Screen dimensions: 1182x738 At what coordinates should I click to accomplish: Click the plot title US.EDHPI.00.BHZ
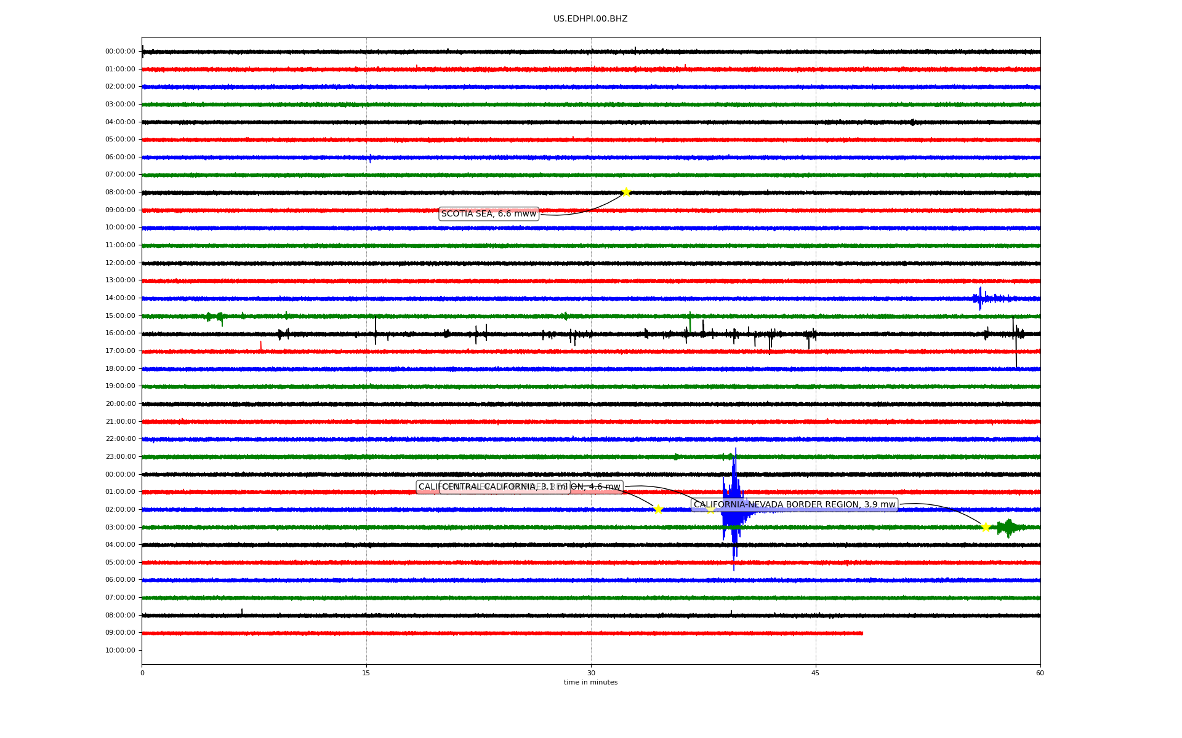click(x=590, y=19)
